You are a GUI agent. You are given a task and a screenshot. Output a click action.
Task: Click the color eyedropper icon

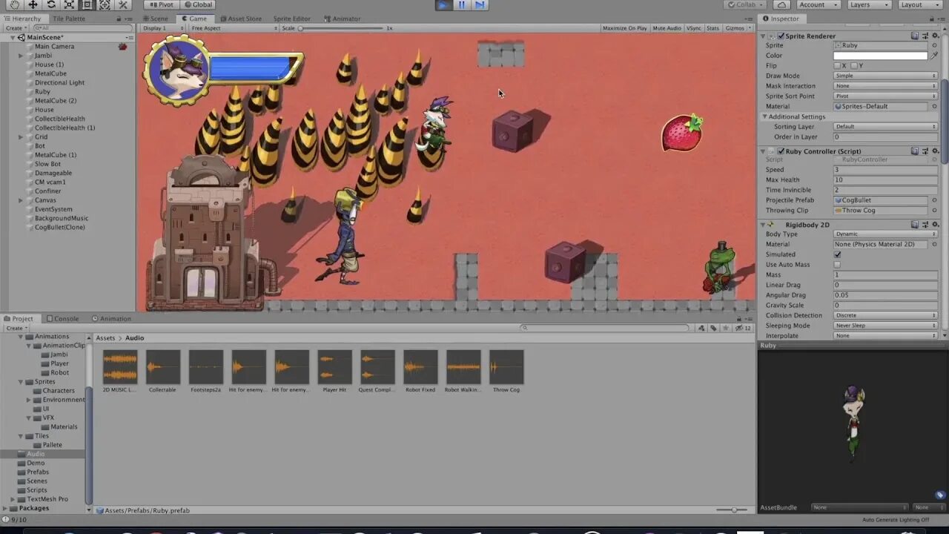click(934, 56)
